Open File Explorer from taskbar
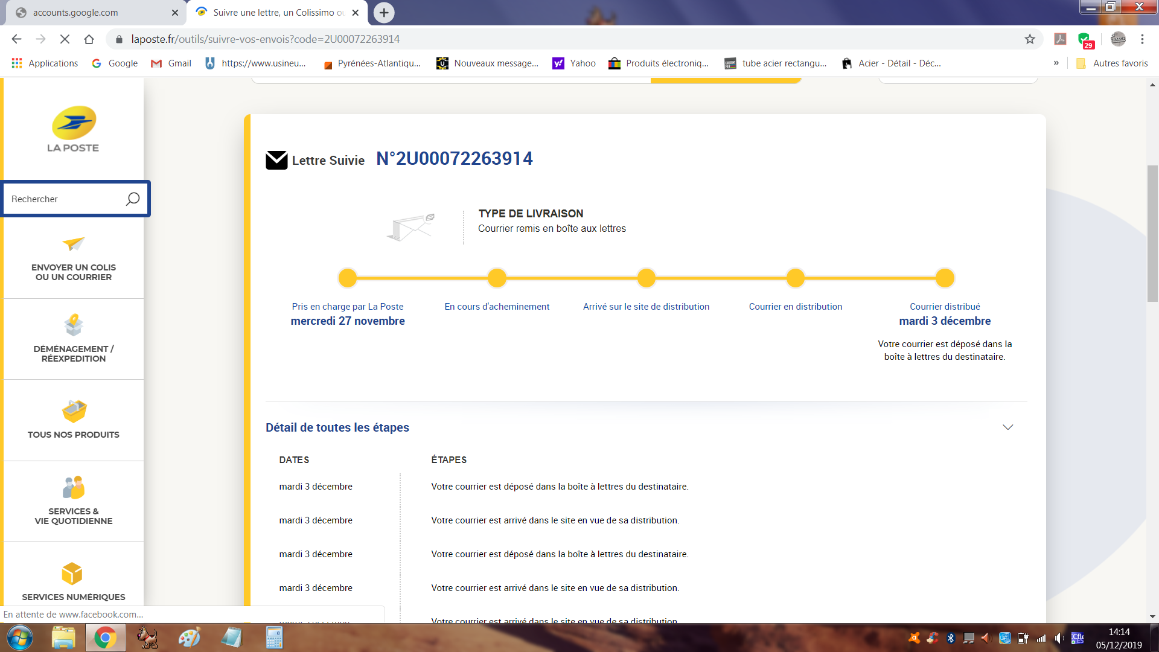Viewport: 1159px width, 652px height. (x=63, y=638)
